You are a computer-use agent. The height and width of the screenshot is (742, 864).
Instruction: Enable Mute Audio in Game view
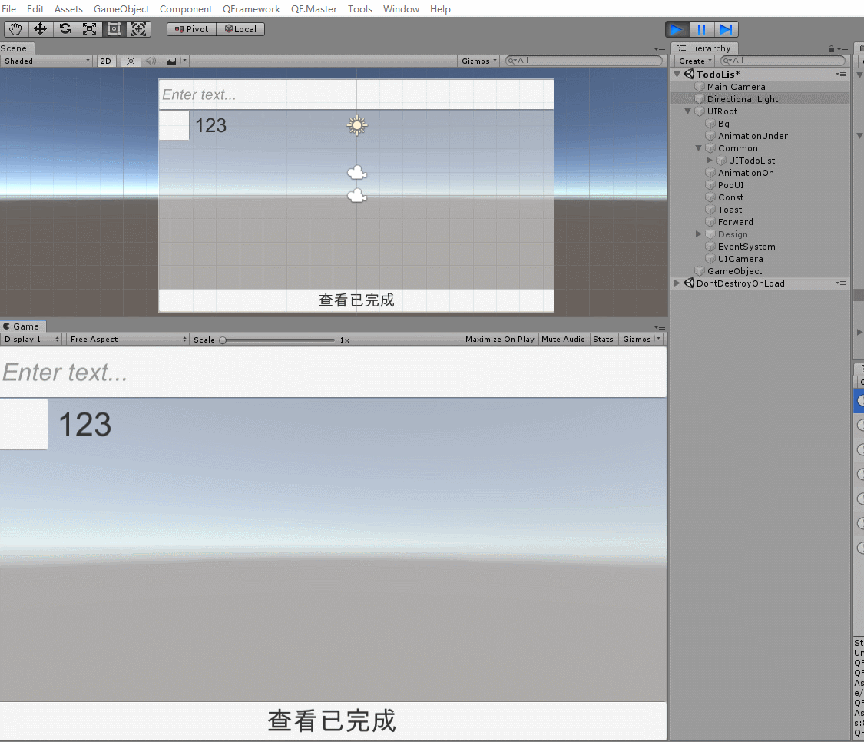(564, 339)
